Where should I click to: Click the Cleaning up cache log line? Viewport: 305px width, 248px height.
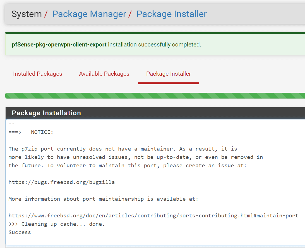point(56,224)
